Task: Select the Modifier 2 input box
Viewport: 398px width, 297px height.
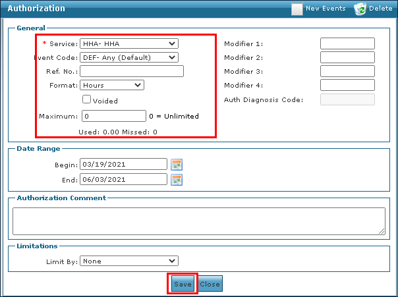Action: [x=347, y=57]
